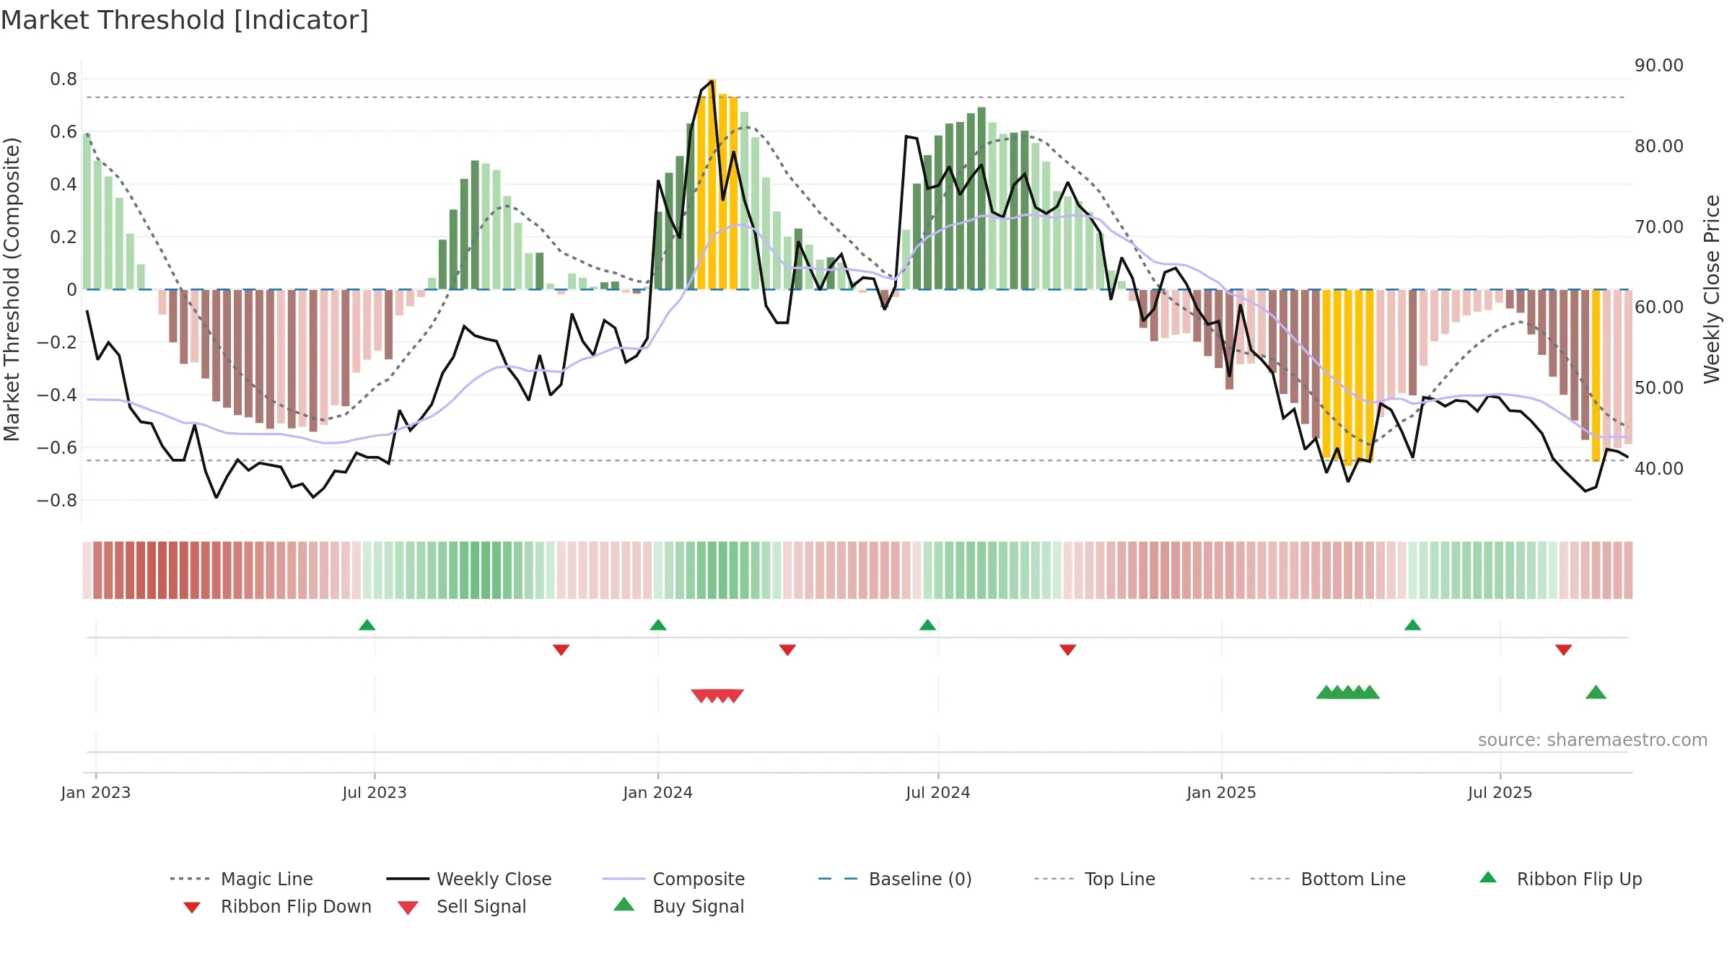Click the 0.6 composite axis label
The height and width of the screenshot is (974, 1732).
click(x=64, y=132)
